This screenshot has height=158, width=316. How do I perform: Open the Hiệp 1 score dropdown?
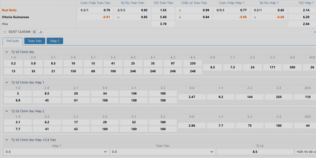coord(56,152)
